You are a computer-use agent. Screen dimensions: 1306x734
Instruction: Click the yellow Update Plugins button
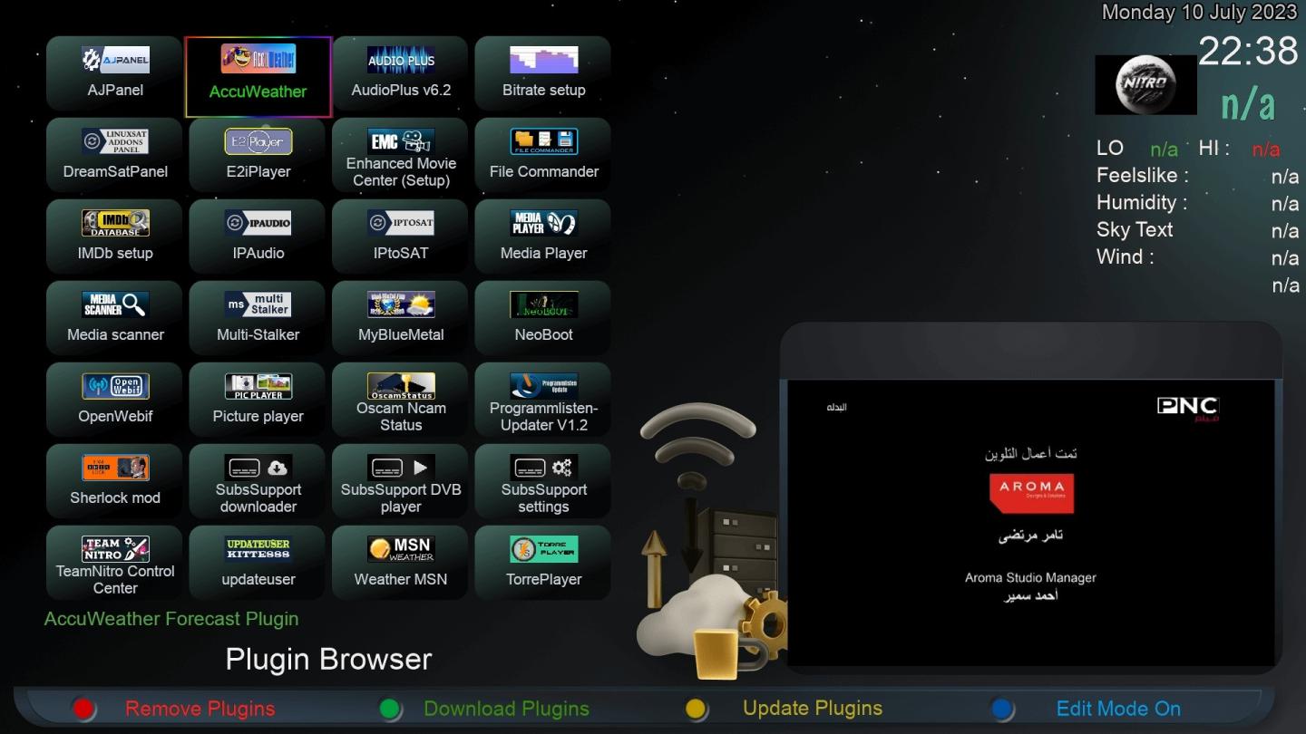[x=813, y=709]
